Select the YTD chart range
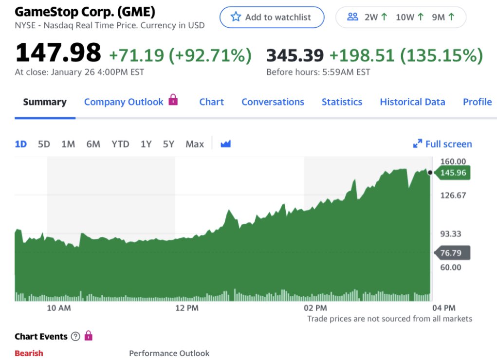 point(120,144)
